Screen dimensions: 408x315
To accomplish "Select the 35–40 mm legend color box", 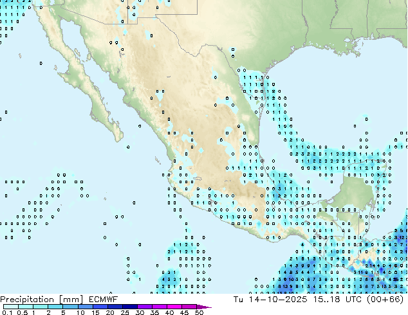I will click(159, 307).
